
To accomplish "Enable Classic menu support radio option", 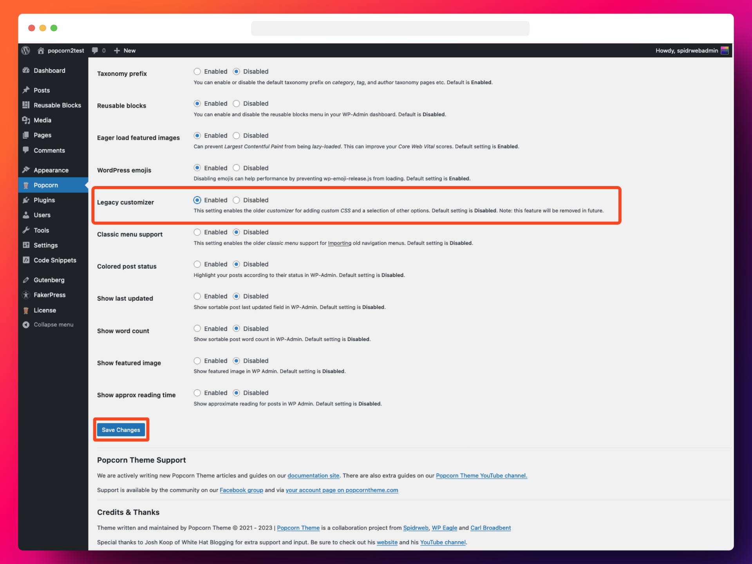I will (x=197, y=232).
